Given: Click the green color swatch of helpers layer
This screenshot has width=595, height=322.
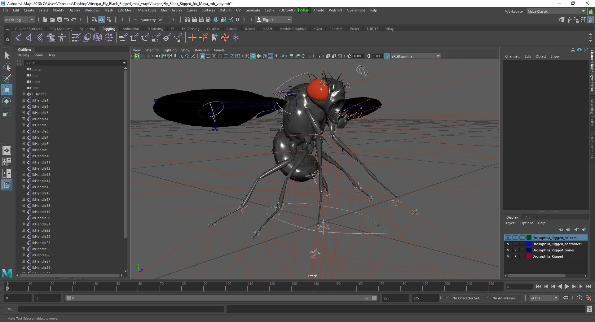Looking at the screenshot, I should click(x=529, y=238).
